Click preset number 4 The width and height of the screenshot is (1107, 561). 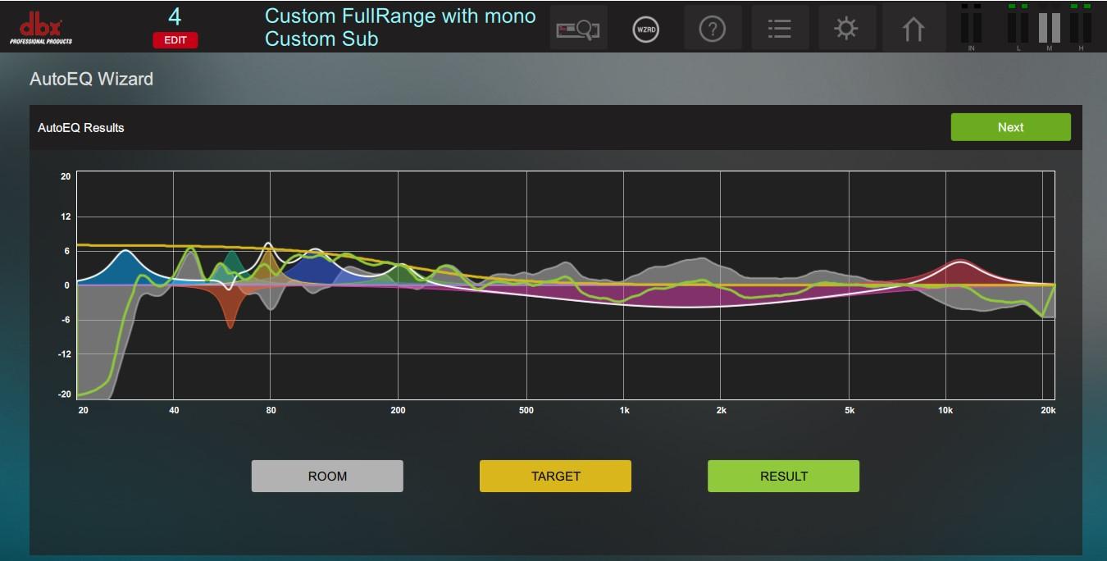point(175,16)
